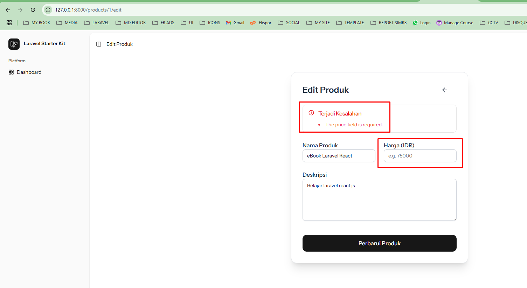527x288 pixels.
Task: Open the LARAVEL bookmarks folder
Action: (x=96, y=22)
